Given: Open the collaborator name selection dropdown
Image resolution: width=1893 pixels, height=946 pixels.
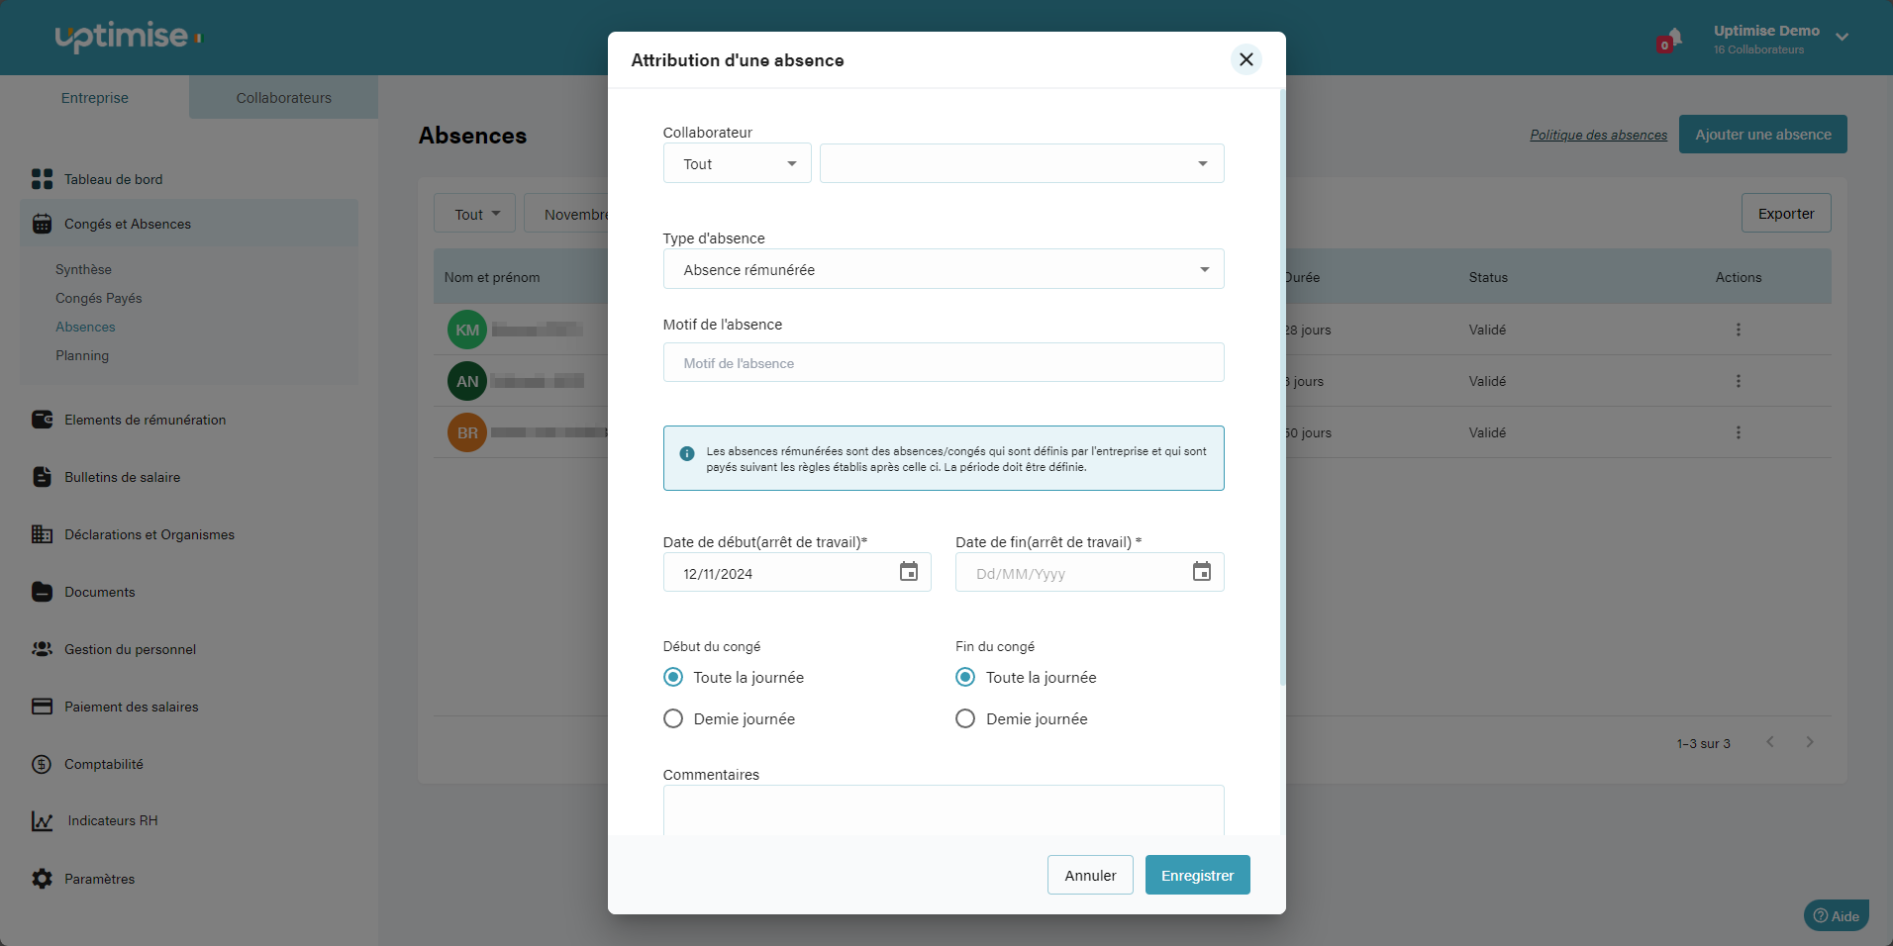Looking at the screenshot, I should (x=1022, y=163).
